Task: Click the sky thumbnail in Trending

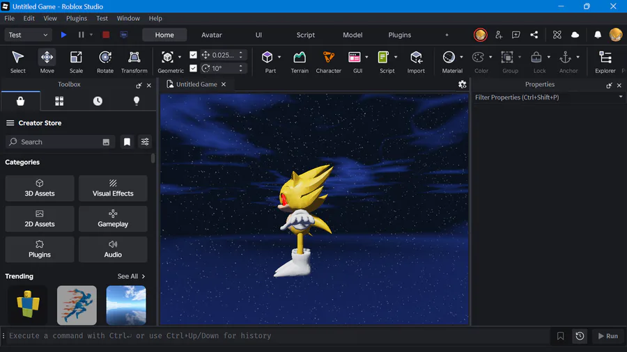Action: tap(126, 305)
